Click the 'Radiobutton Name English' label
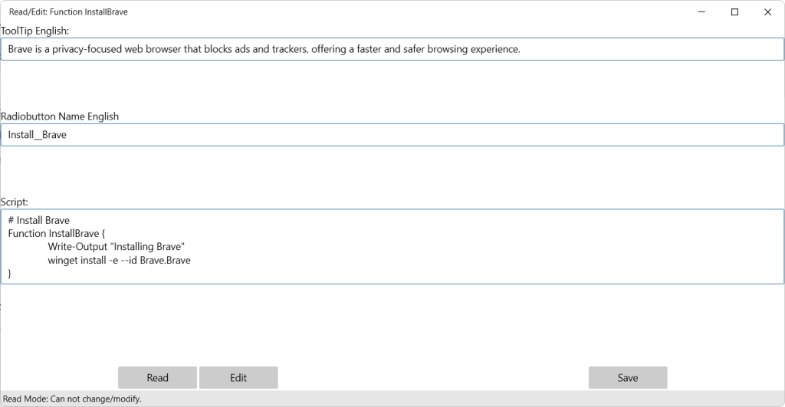The height and width of the screenshot is (407, 785). point(60,117)
